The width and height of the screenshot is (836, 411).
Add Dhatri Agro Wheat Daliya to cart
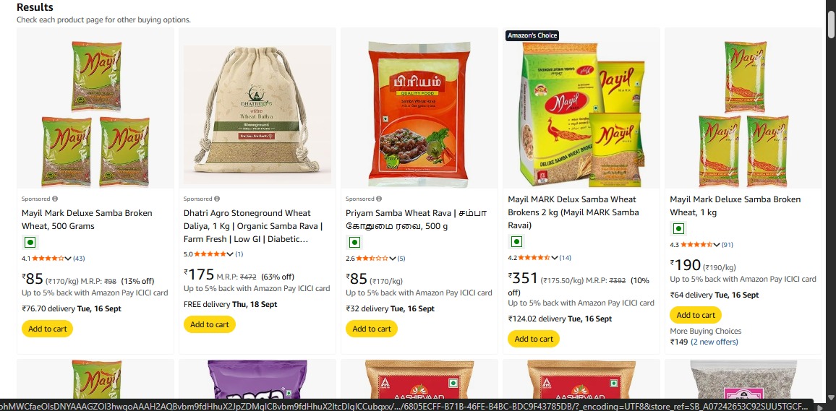pos(210,324)
